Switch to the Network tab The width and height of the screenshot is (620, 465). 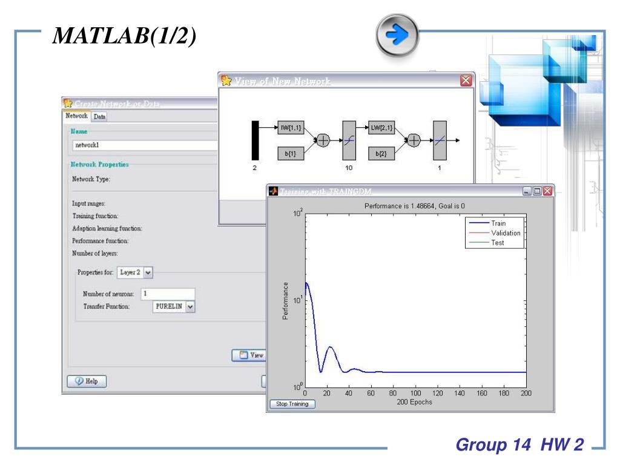tap(76, 116)
